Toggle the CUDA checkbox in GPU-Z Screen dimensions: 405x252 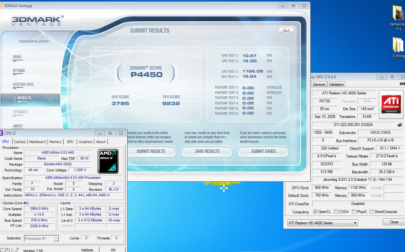pyautogui.click(x=336, y=212)
